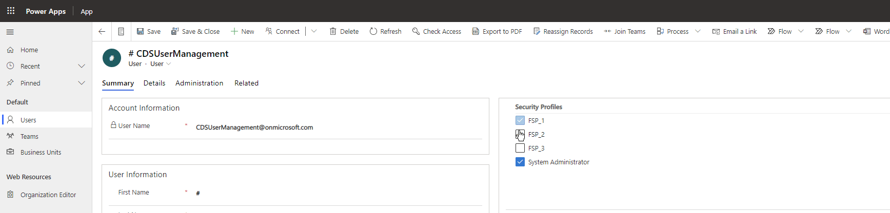Image resolution: width=890 pixels, height=213 pixels.
Task: Expand the Recent section chevron
Action: pos(82,66)
